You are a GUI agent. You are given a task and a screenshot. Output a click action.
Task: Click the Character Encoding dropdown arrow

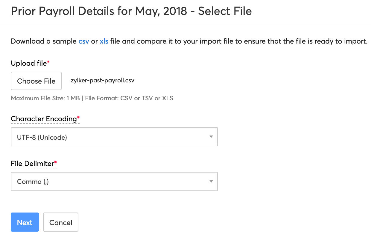coord(211,137)
